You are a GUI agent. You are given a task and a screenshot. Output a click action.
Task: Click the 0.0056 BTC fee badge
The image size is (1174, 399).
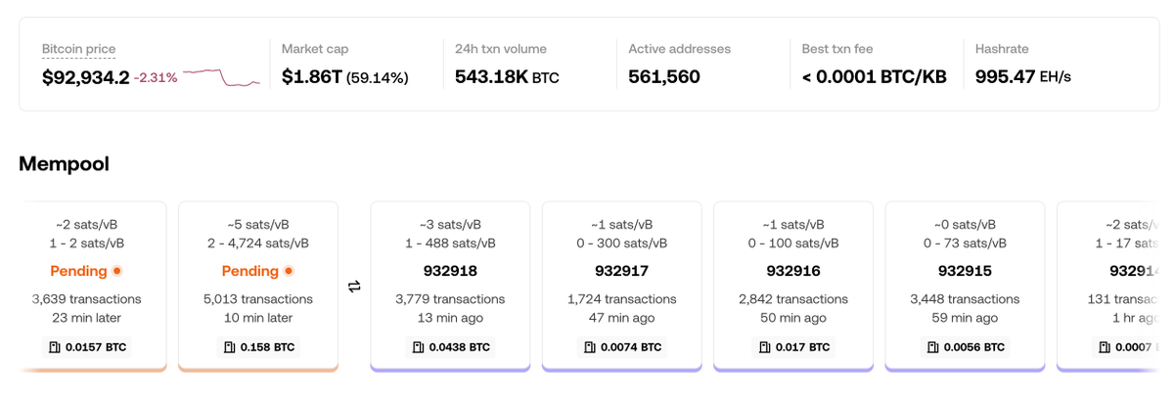point(965,347)
